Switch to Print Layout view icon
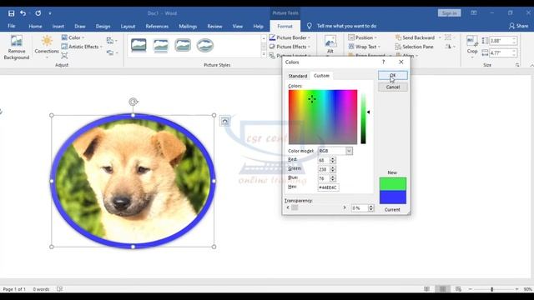Viewport: 534px width, 300px height. pos(442,289)
